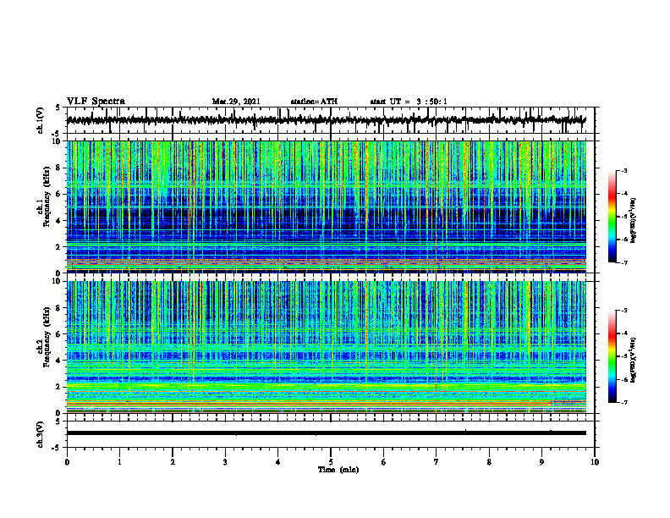Click the "ch.1(V)" vertical axis label
Image resolution: width=670 pixels, height=518 pixels.
coord(41,120)
